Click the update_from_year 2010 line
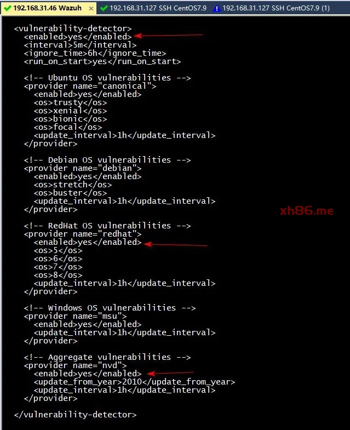 [134, 382]
